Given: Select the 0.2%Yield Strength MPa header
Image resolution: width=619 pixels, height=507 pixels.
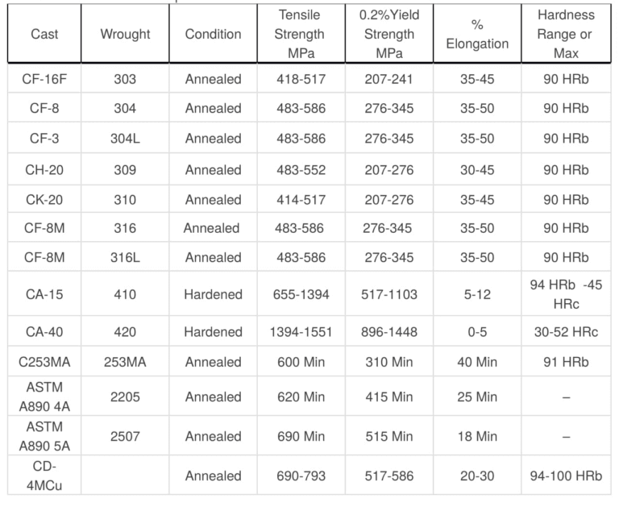Looking at the screenshot, I should pyautogui.click(x=389, y=35).
